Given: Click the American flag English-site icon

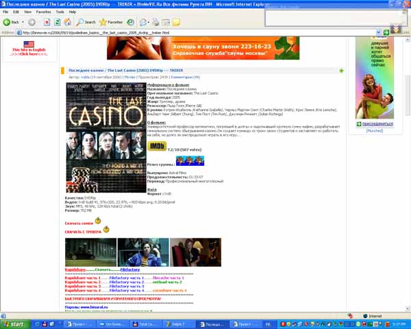Looking at the screenshot, I should coord(28,44).
